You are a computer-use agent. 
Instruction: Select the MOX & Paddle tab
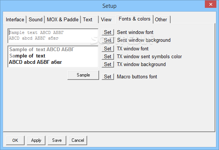click(63, 19)
